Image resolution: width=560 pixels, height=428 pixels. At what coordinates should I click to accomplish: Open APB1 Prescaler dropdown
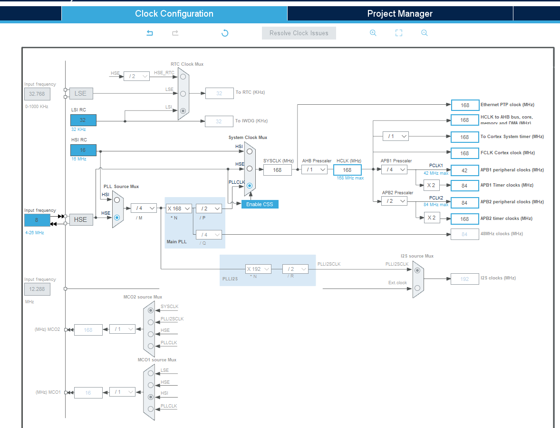coord(394,169)
